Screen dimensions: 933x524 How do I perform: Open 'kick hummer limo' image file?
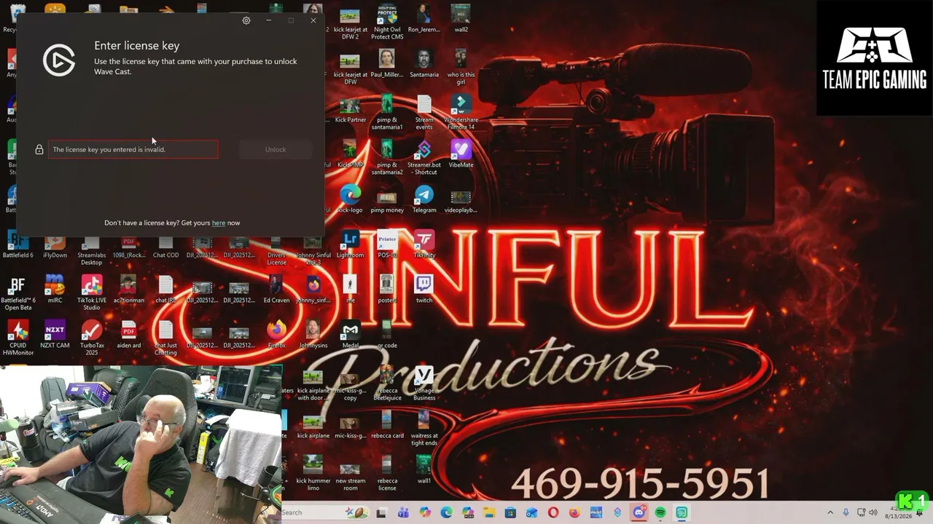[x=313, y=474]
